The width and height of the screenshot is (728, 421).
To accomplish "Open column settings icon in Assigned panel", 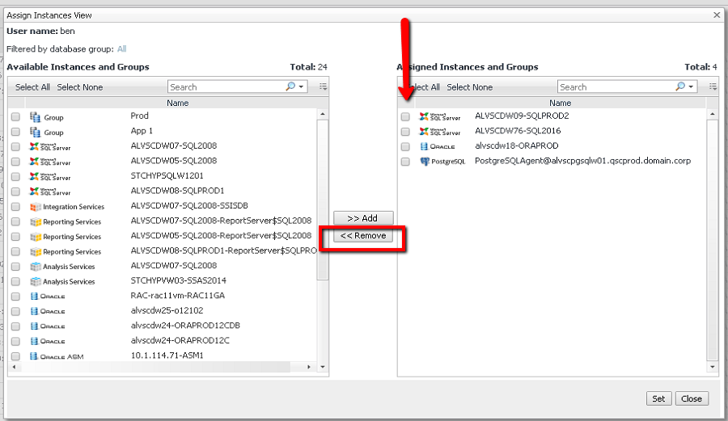I will pos(713,86).
